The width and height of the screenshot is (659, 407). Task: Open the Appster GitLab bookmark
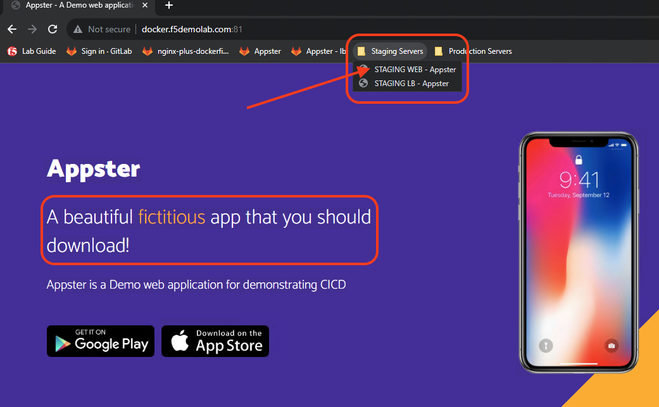pos(260,51)
